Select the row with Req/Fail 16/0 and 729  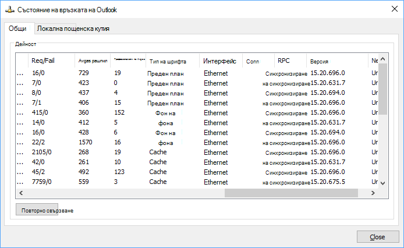197,73
